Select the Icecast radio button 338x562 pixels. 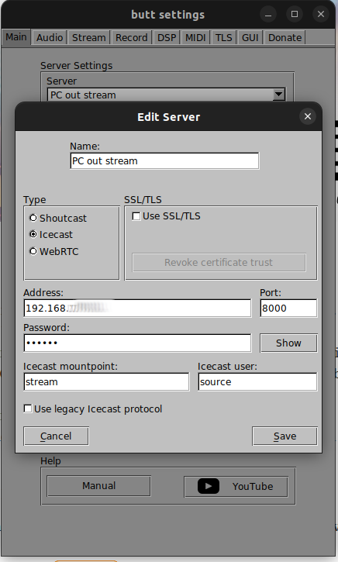33,234
